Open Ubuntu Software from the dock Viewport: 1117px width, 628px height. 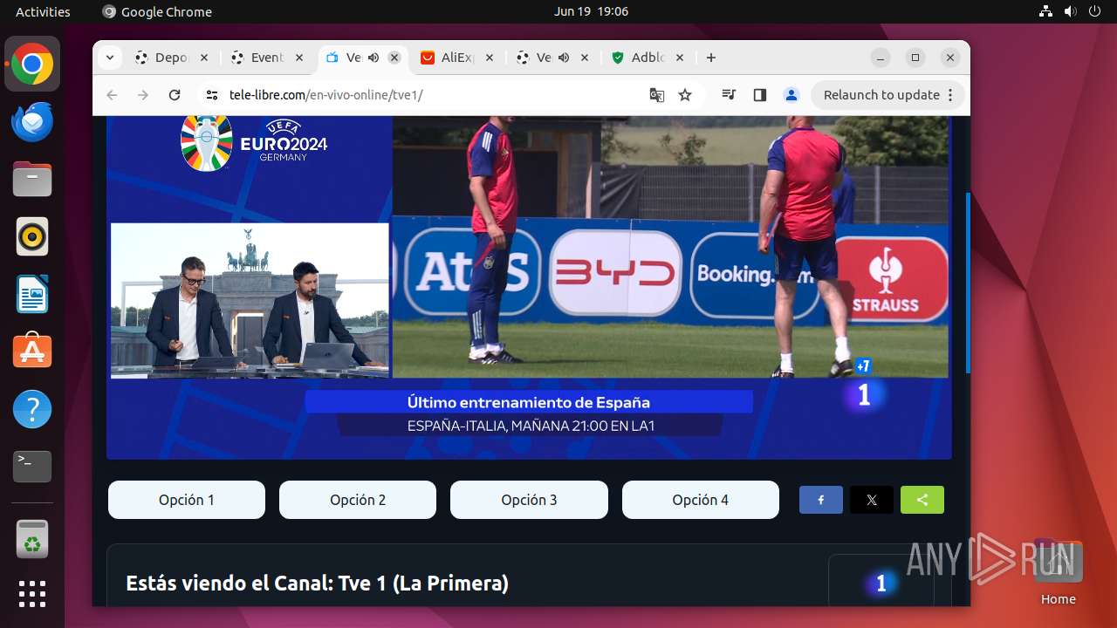pos(32,352)
